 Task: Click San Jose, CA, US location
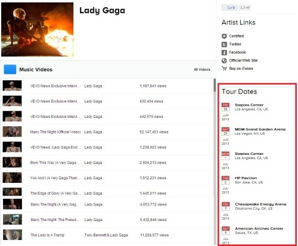pyautogui.click(x=249, y=182)
